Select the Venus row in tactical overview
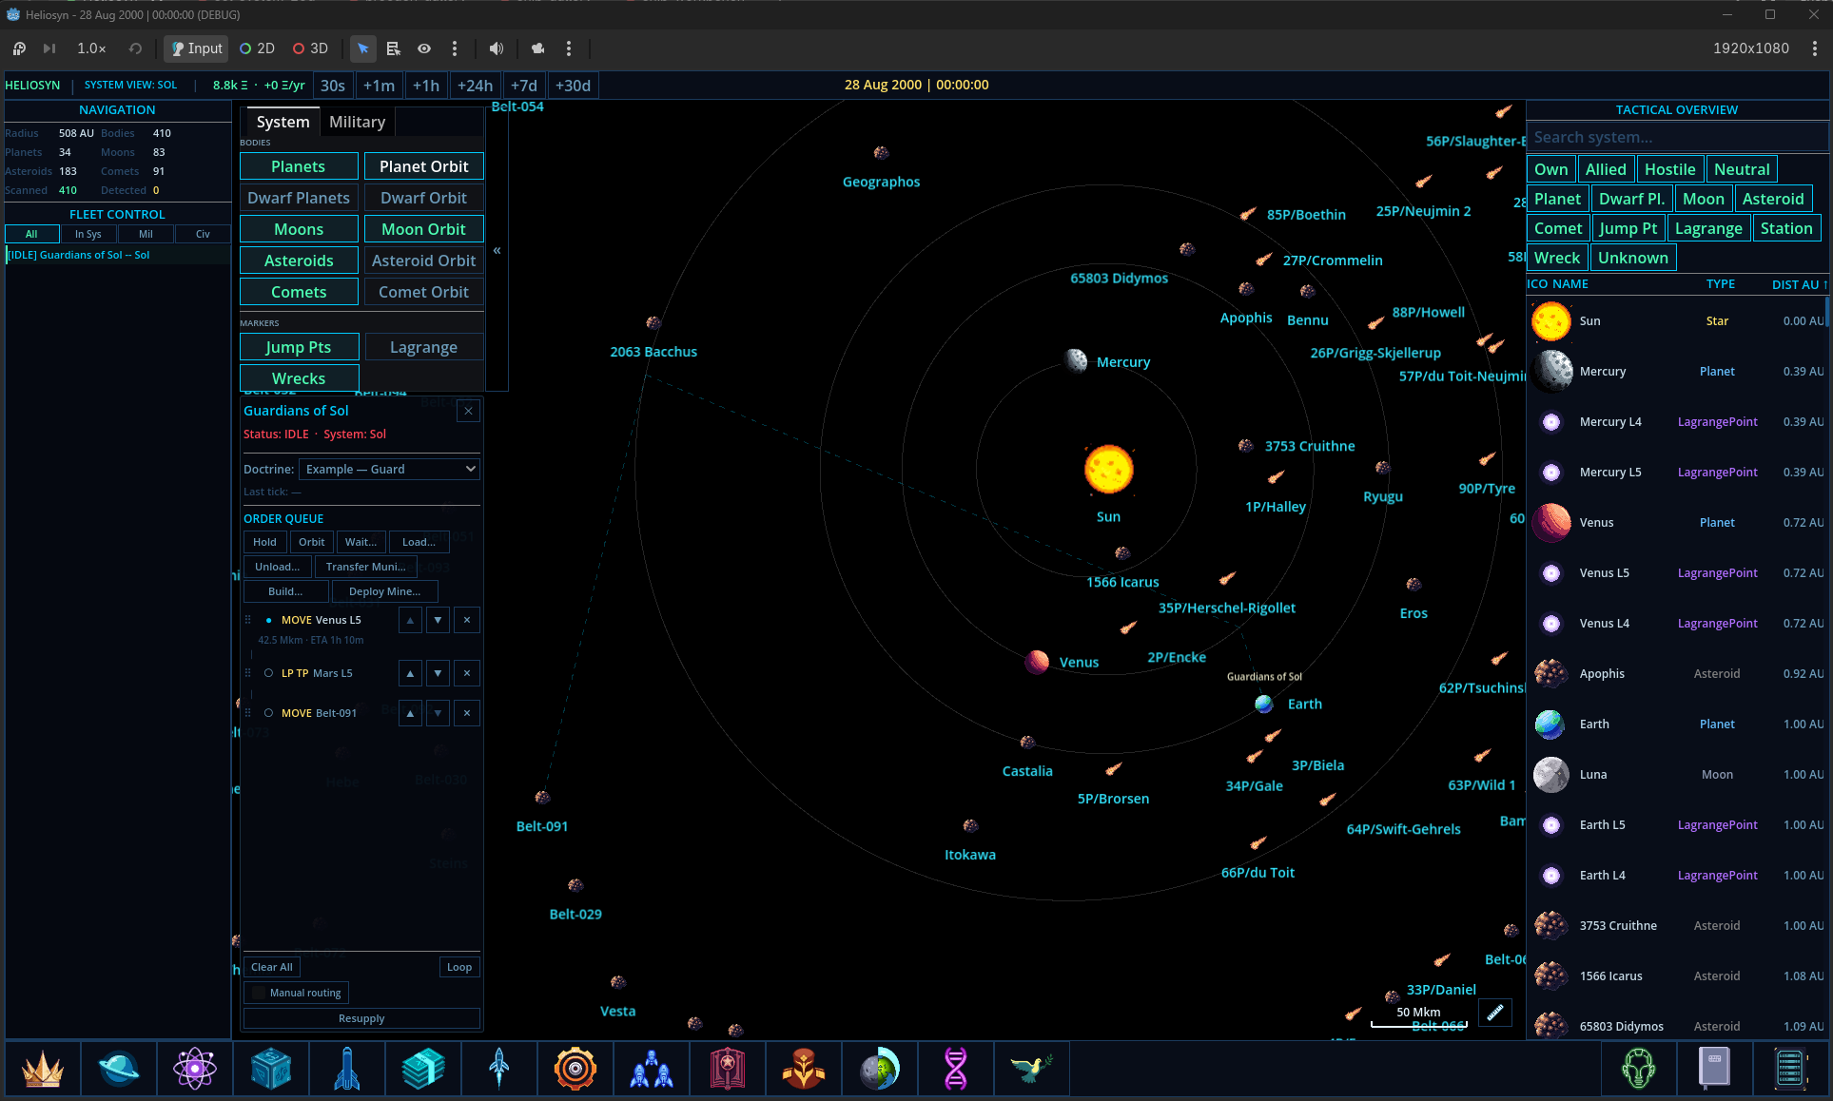Viewport: 1833px width, 1101px height. 1678,522
